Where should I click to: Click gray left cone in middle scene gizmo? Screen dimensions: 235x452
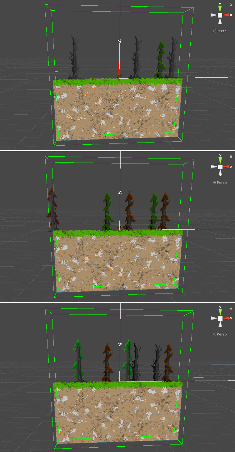click(214, 167)
